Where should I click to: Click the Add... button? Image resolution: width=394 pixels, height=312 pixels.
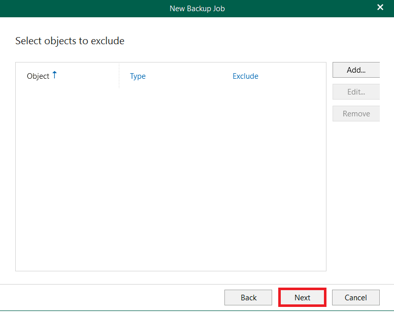pyautogui.click(x=356, y=70)
